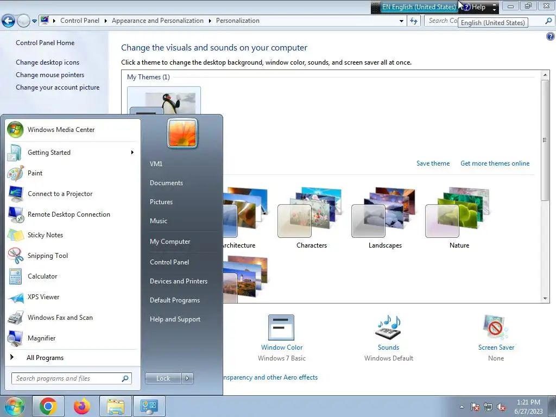
Task: Click Change mouse pointers link
Action: click(50, 75)
